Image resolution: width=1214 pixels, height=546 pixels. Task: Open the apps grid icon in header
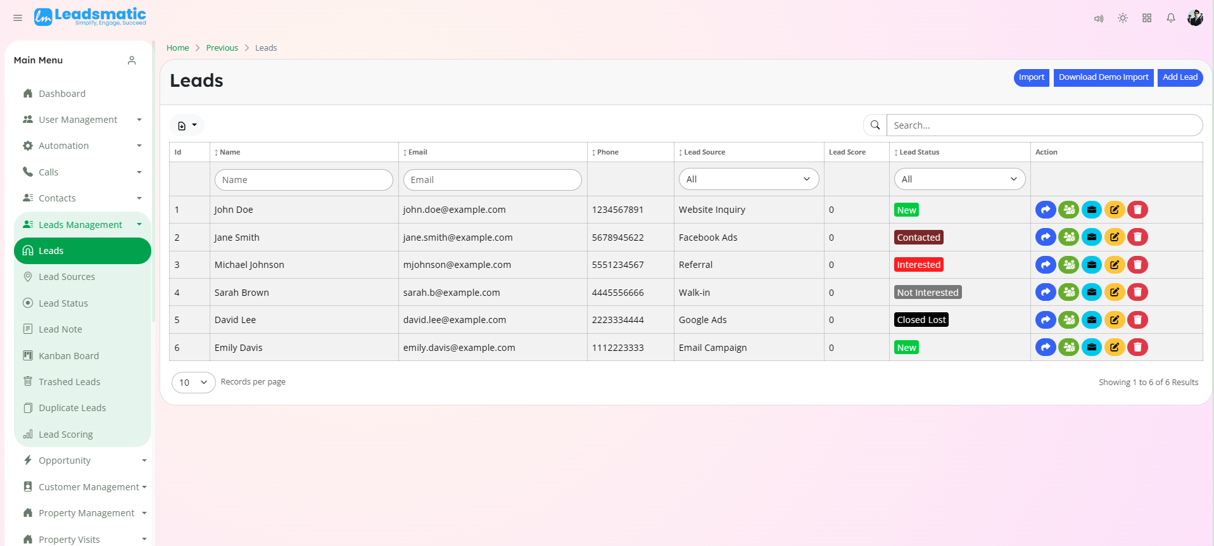coord(1147,18)
